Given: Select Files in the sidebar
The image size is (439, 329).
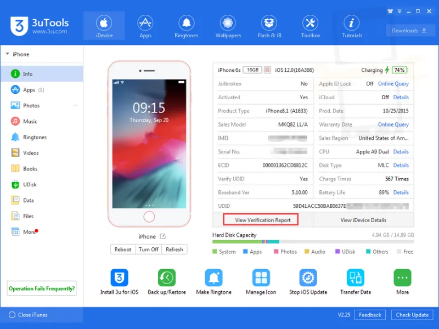Looking at the screenshot, I should click(42, 216).
